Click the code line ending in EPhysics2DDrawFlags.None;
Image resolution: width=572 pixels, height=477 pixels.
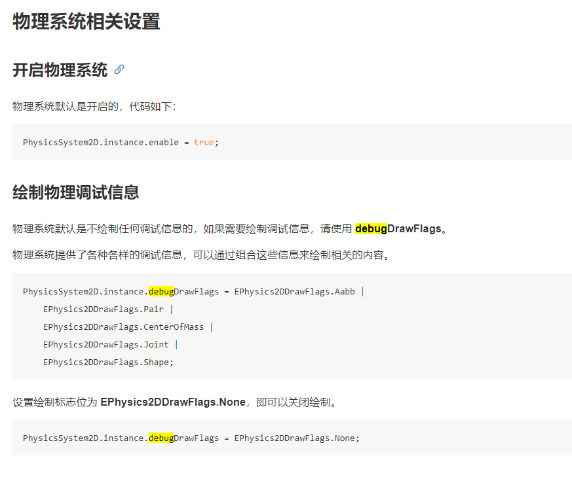(x=191, y=438)
